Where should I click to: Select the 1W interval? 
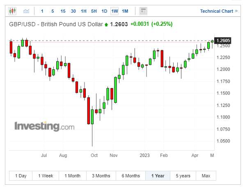114,11
